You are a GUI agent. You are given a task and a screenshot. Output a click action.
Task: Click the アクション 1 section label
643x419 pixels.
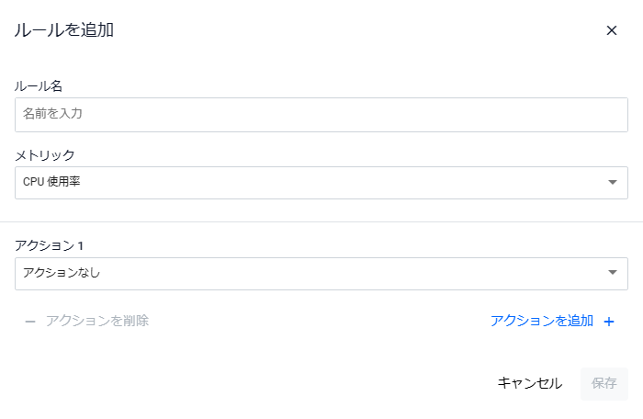point(50,245)
